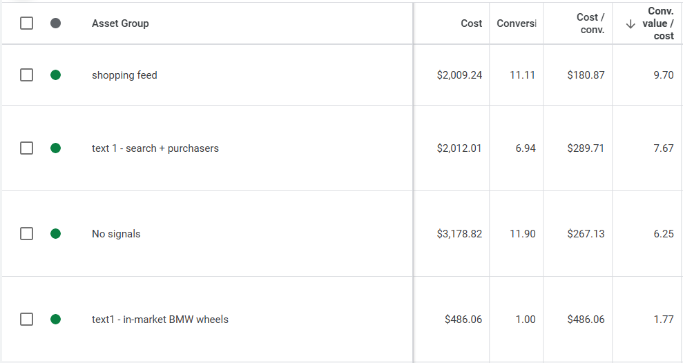Sort table by Cost column header
Viewport: 683px width, 363px height.
click(x=471, y=23)
